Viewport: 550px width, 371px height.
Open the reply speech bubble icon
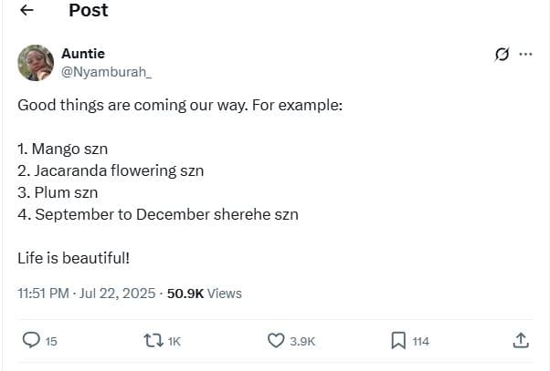point(31,340)
